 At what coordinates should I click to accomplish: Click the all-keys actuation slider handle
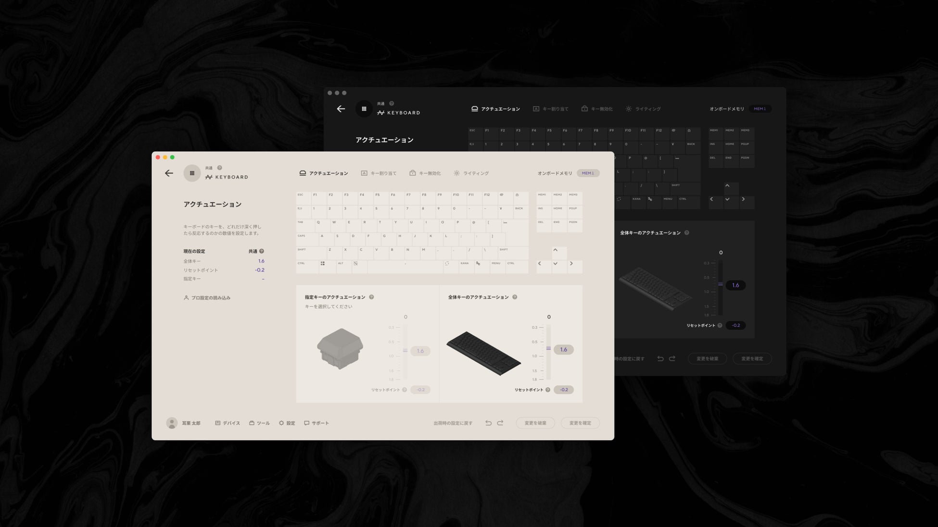click(548, 348)
